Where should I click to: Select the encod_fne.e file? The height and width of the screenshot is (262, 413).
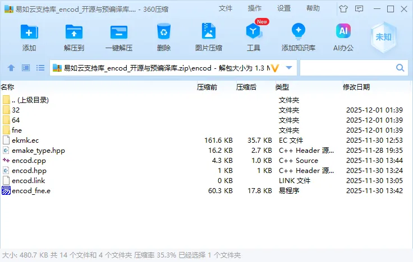coord(31,191)
